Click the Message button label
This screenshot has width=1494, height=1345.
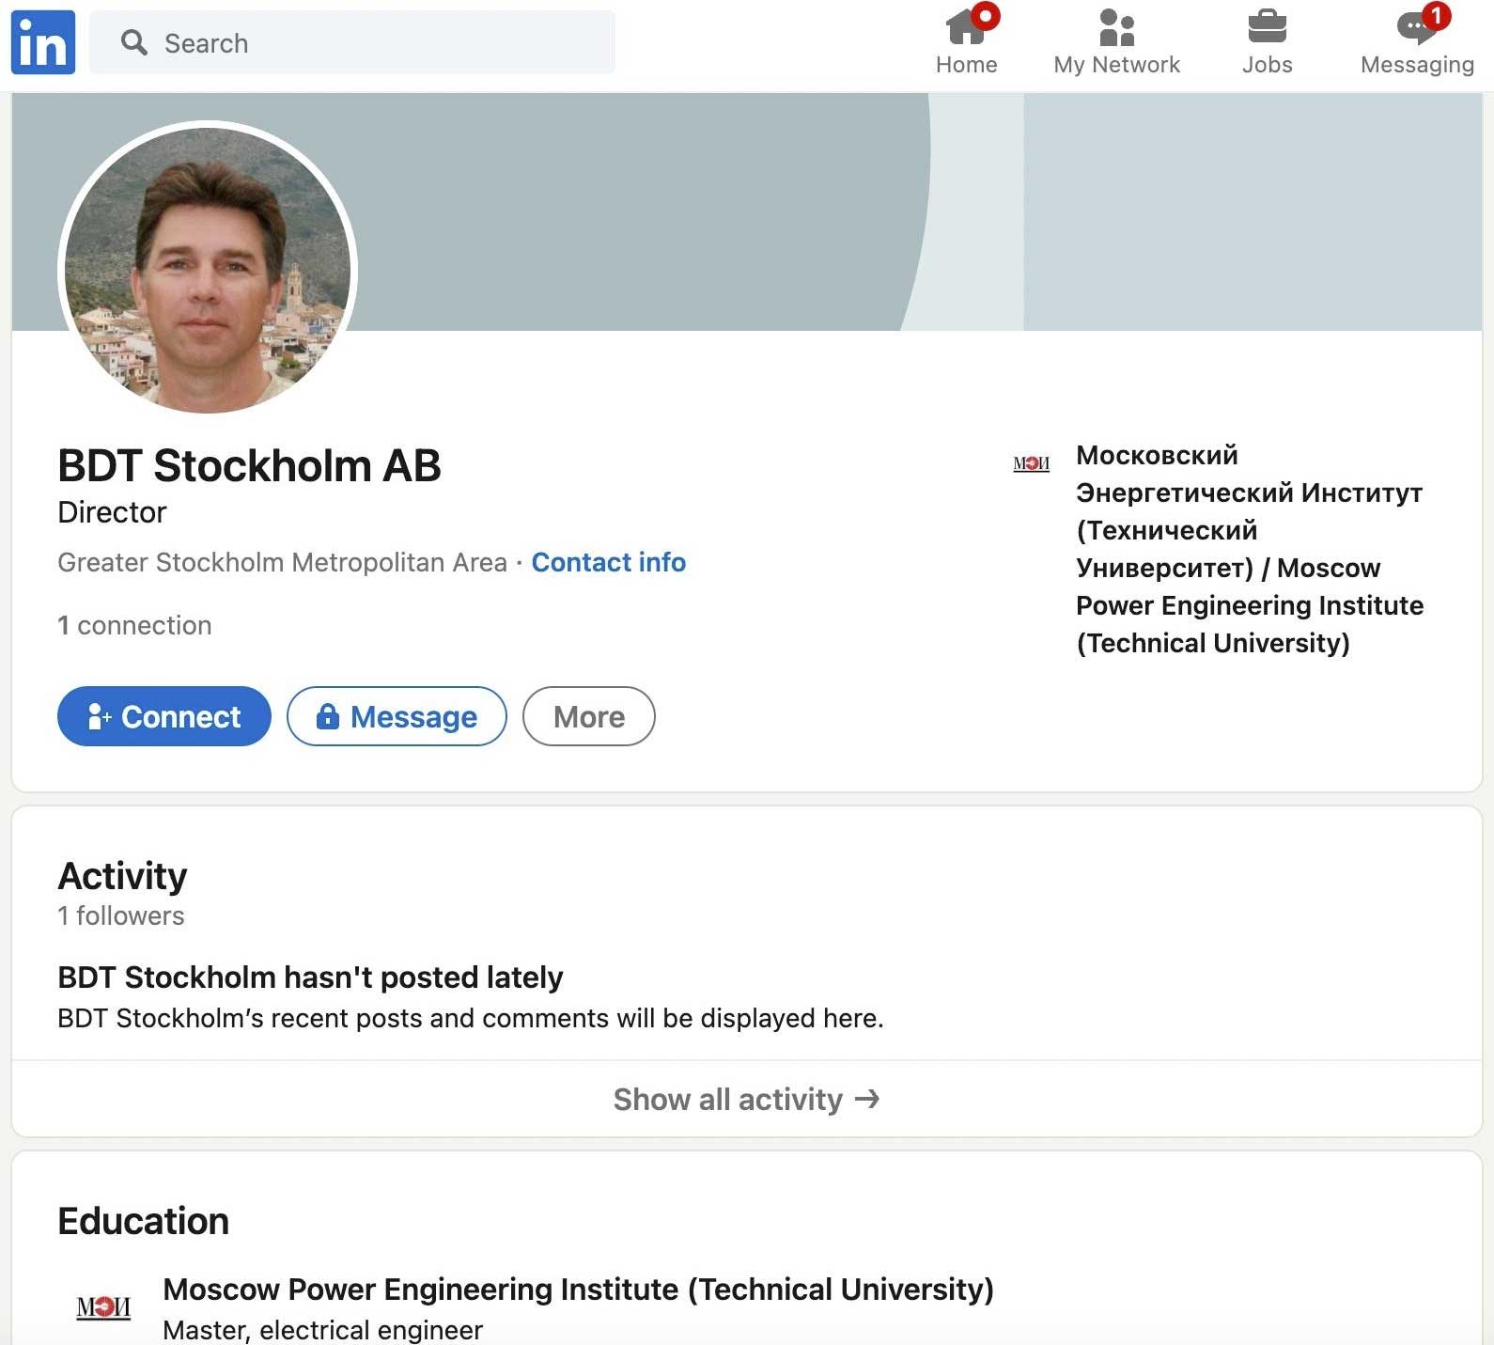tap(413, 716)
